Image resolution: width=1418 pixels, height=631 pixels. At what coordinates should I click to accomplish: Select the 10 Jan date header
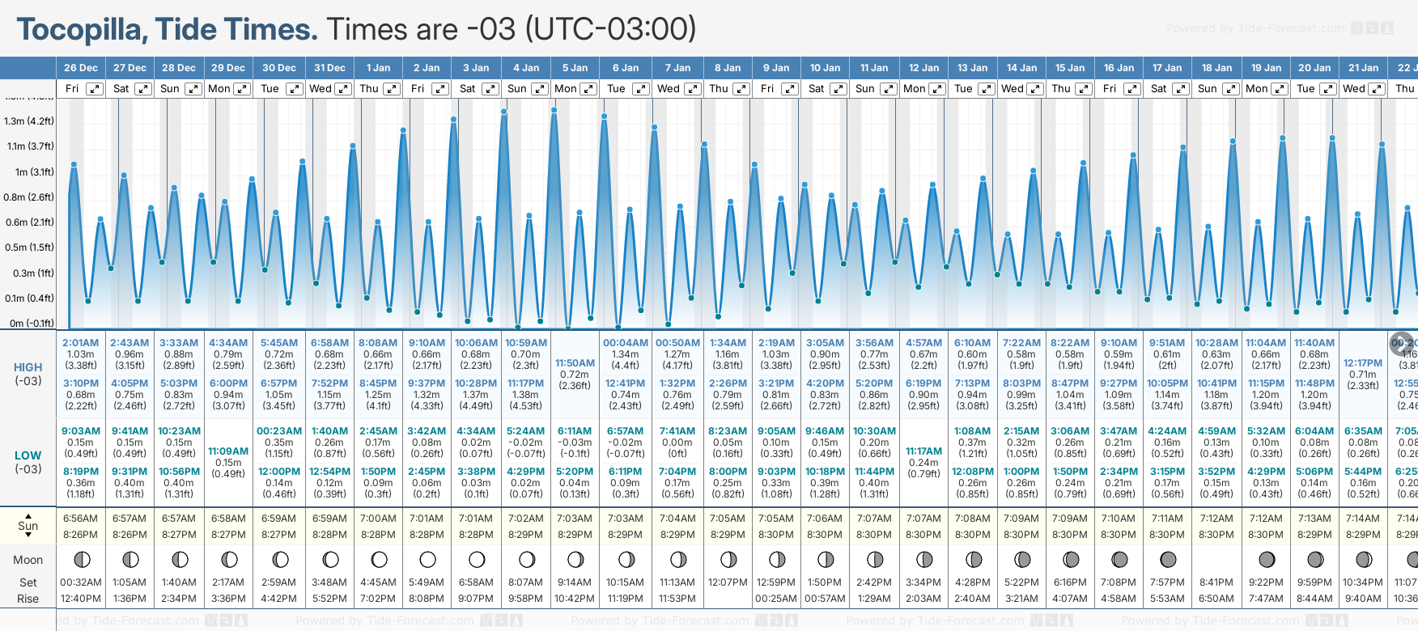click(826, 68)
